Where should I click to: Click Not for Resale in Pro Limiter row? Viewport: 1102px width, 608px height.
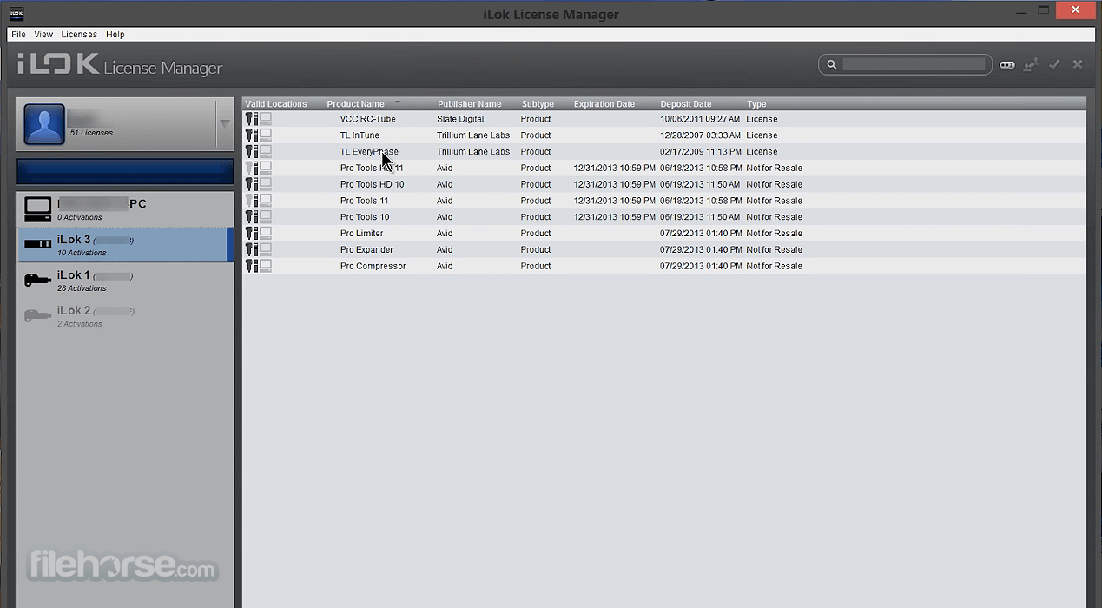(774, 233)
